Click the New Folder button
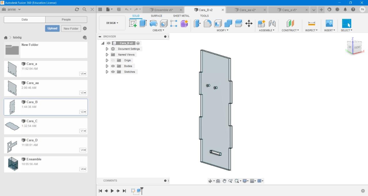The width and height of the screenshot is (368, 196). coord(71,28)
